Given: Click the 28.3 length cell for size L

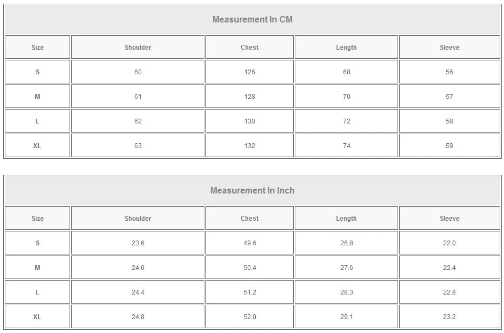Looking at the screenshot, I should (x=346, y=292).
